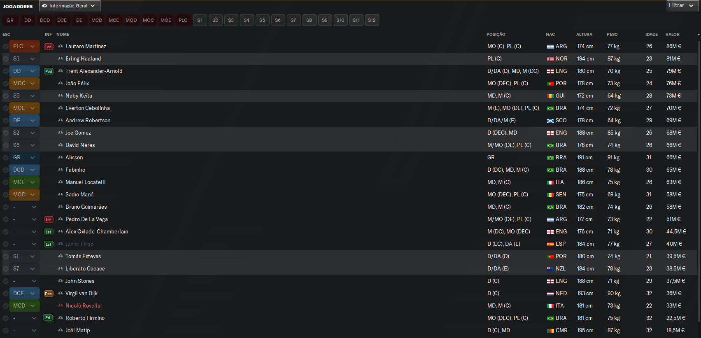Click player info icon beside Naby Keïta
Viewport: 701px width, 338px height.
pos(61,96)
